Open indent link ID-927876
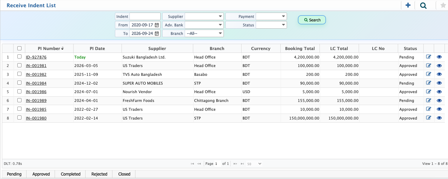The height and width of the screenshot is (179, 448). pos(36,57)
